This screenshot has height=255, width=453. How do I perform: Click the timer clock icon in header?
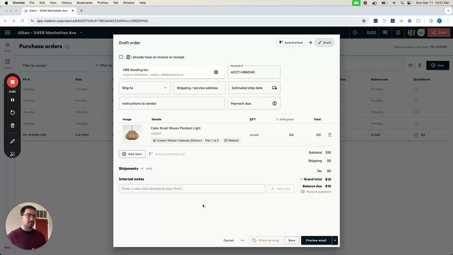point(355,33)
